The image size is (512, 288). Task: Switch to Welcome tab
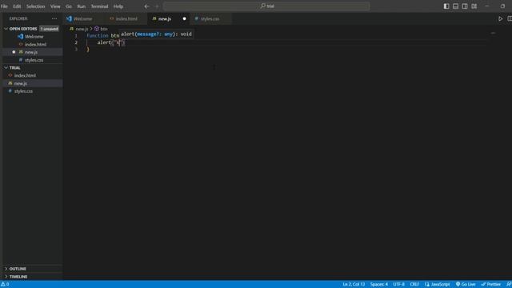[x=83, y=19]
